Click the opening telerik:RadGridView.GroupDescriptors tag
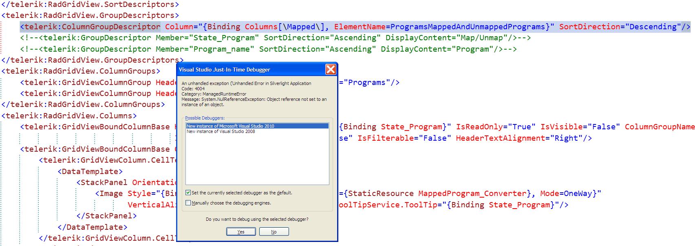 [90, 15]
